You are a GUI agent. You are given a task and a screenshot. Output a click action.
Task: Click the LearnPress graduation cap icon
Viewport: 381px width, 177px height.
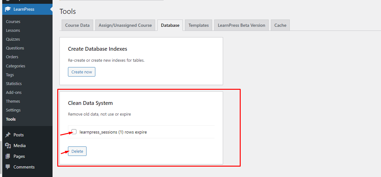point(8,9)
